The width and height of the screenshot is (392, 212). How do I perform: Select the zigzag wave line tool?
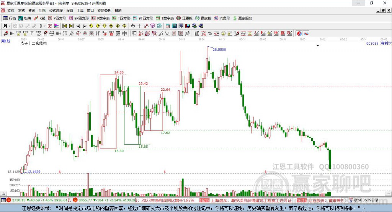(x=167, y=34)
